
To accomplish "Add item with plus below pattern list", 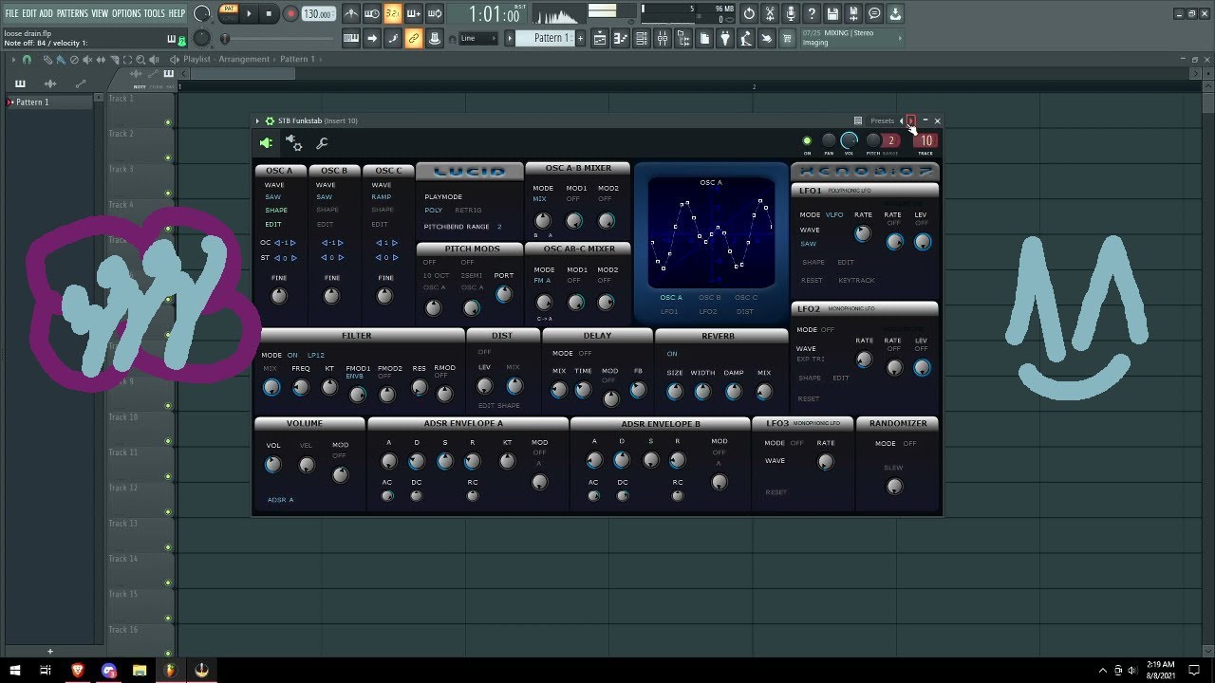I will coord(50,652).
